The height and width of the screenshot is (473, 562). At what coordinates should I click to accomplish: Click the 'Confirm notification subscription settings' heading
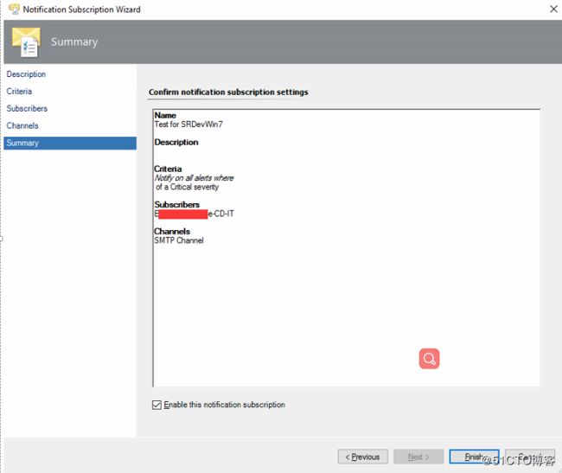pyautogui.click(x=228, y=92)
